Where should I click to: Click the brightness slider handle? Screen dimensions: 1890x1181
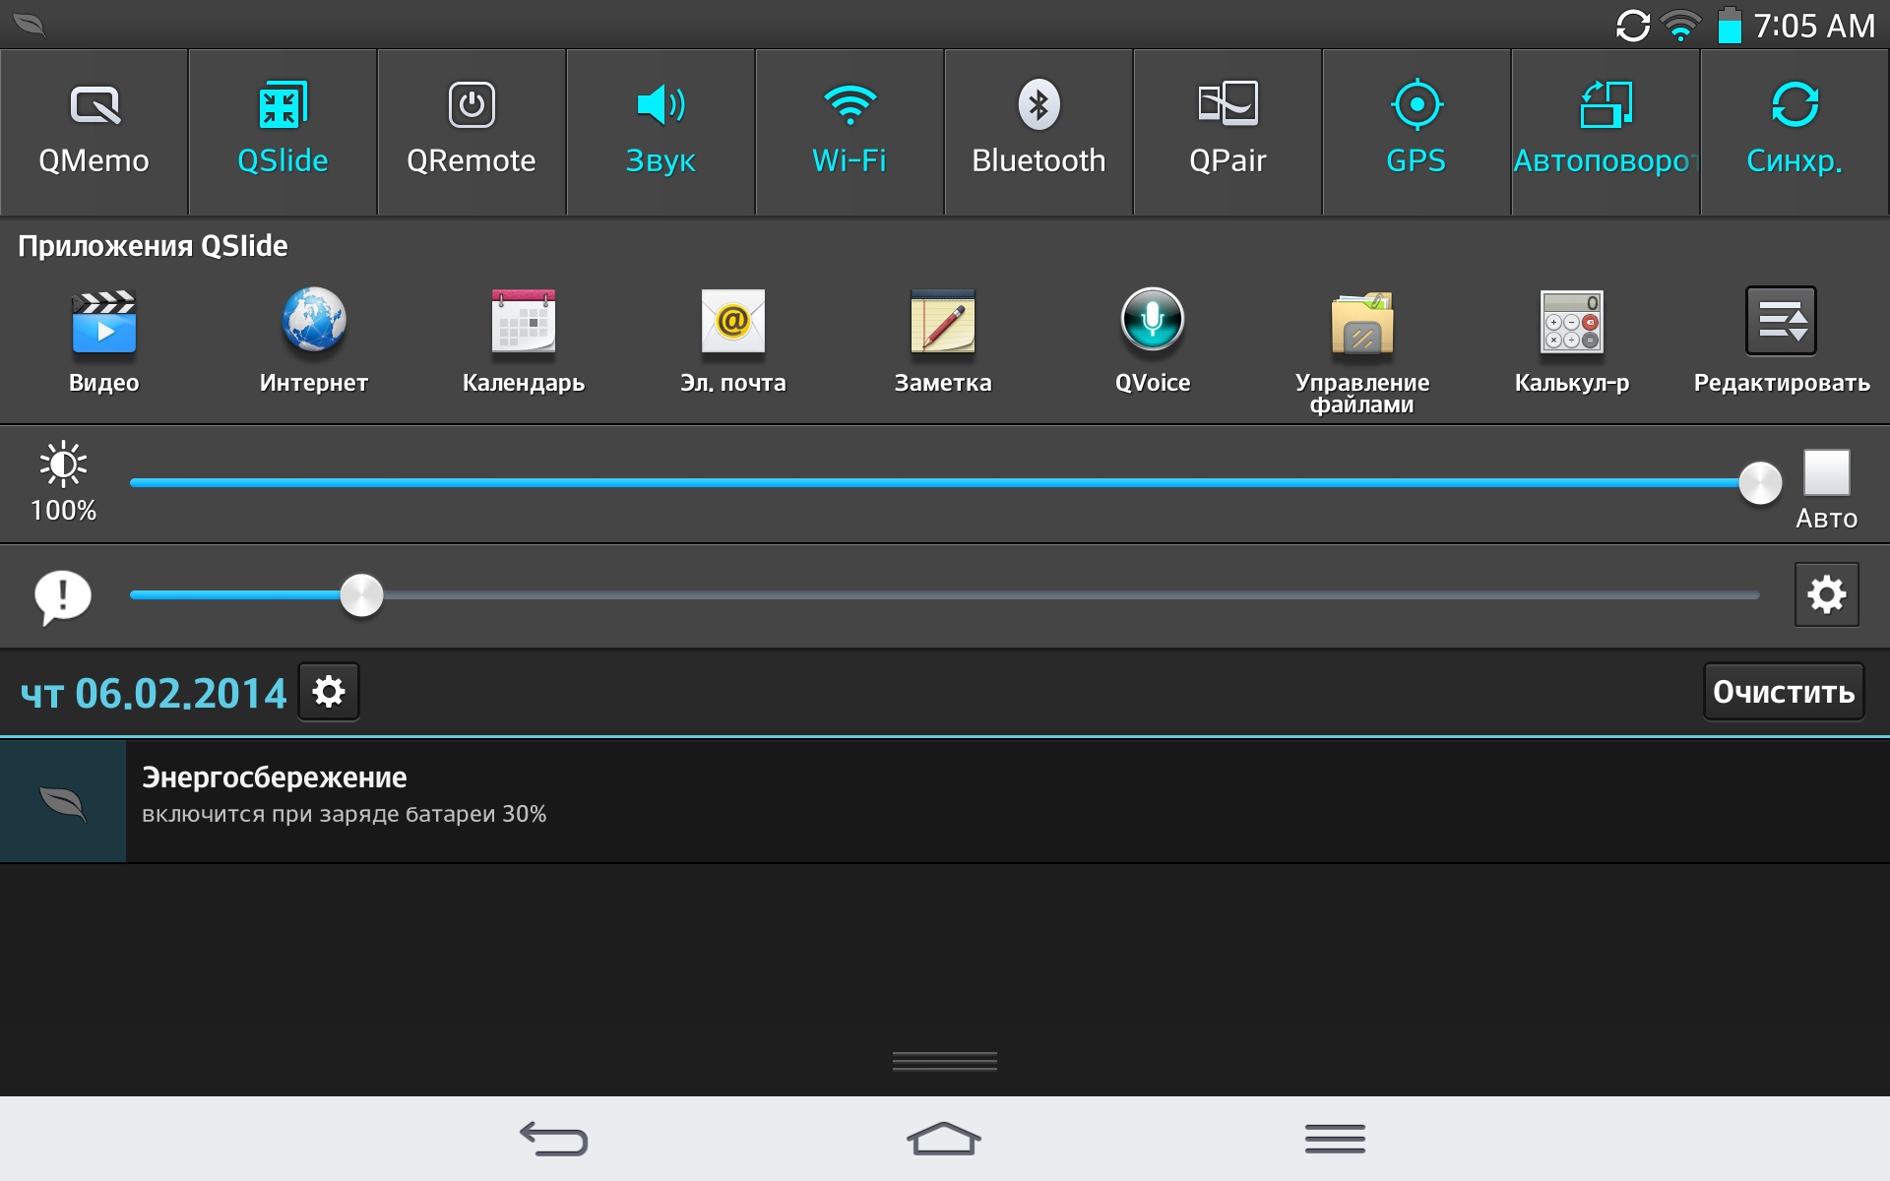click(x=1760, y=483)
